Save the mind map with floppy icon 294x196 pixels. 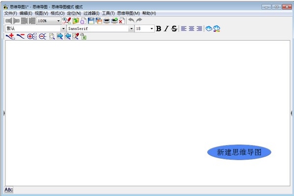click(x=91, y=21)
